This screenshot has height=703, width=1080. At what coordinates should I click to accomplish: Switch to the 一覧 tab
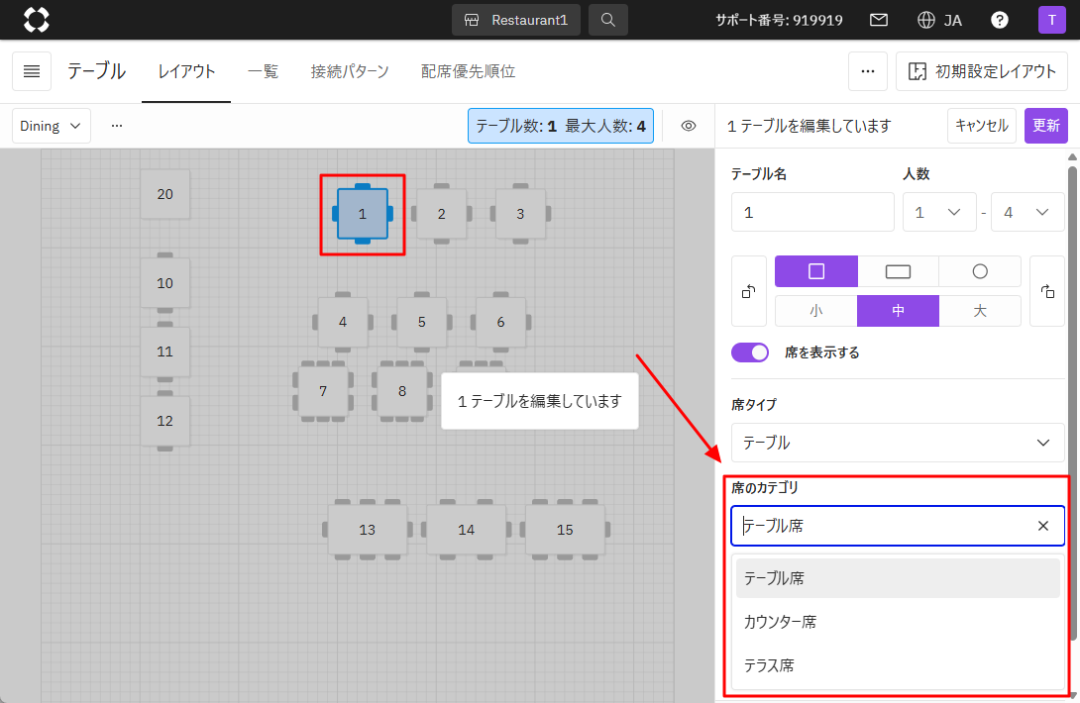pyautogui.click(x=263, y=71)
